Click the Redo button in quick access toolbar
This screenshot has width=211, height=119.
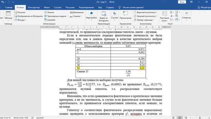coord(8,2)
